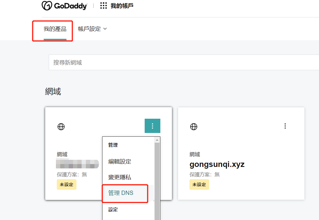
Task: Open the three-dot menu on gongsunqi.xyz card
Action: tap(285, 126)
